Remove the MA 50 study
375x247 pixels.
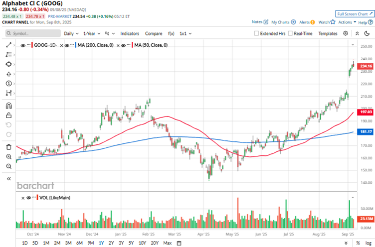118,45
